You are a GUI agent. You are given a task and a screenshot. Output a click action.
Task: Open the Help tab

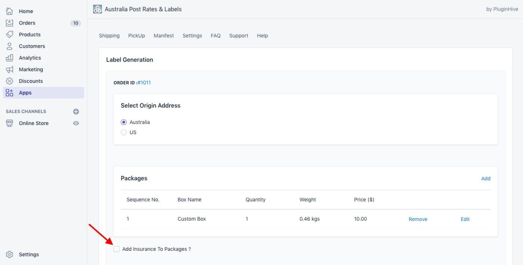click(262, 36)
